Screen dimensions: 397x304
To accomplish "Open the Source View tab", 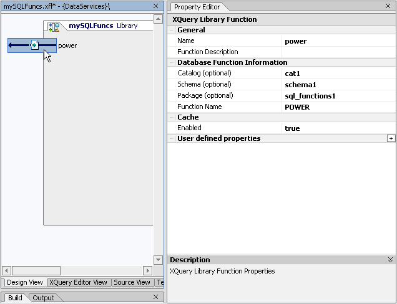I will click(x=132, y=282).
